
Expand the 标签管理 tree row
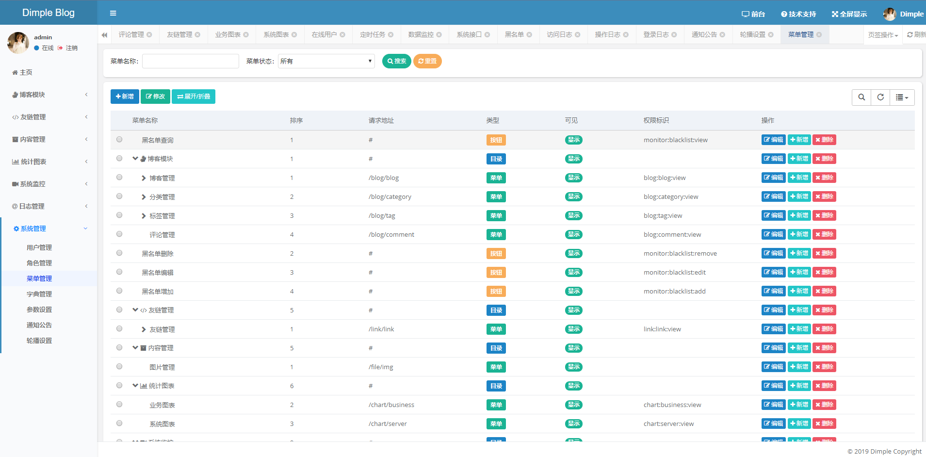(x=144, y=216)
